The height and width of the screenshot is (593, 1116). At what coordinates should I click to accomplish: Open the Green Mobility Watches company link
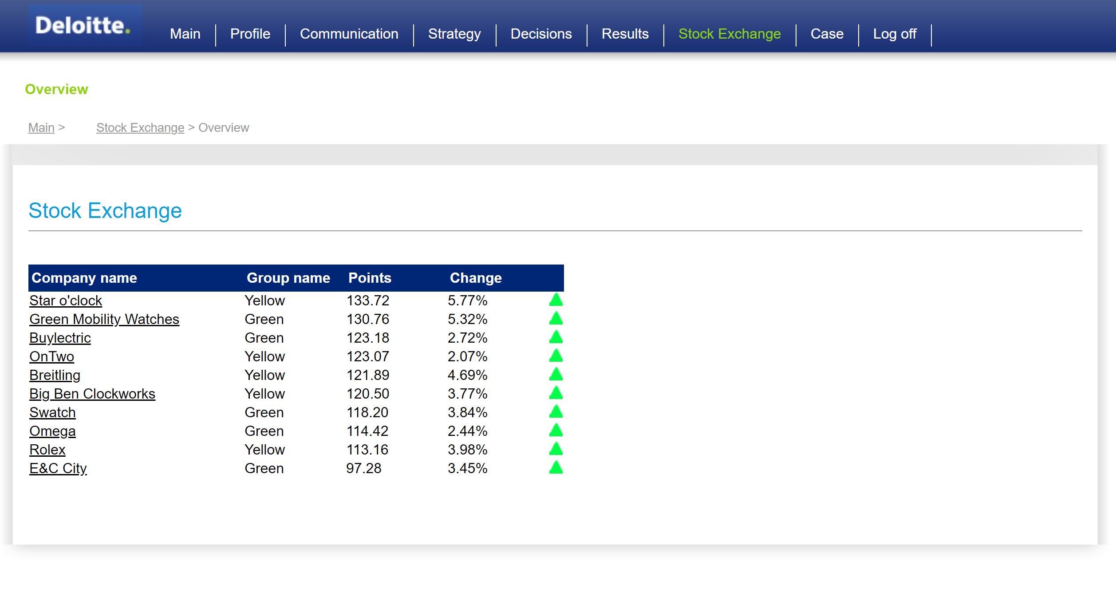click(104, 320)
